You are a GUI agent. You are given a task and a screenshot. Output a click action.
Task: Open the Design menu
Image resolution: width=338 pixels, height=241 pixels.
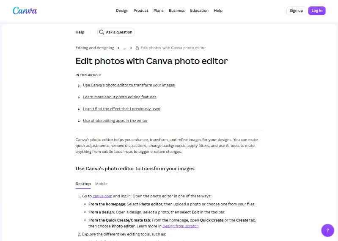122,11
